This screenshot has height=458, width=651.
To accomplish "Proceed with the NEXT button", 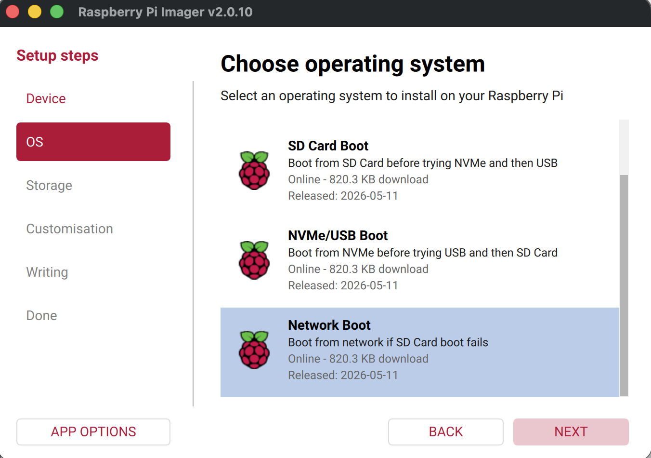I will pyautogui.click(x=571, y=432).
